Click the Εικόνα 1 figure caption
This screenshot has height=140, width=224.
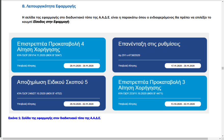(x=55, y=118)
